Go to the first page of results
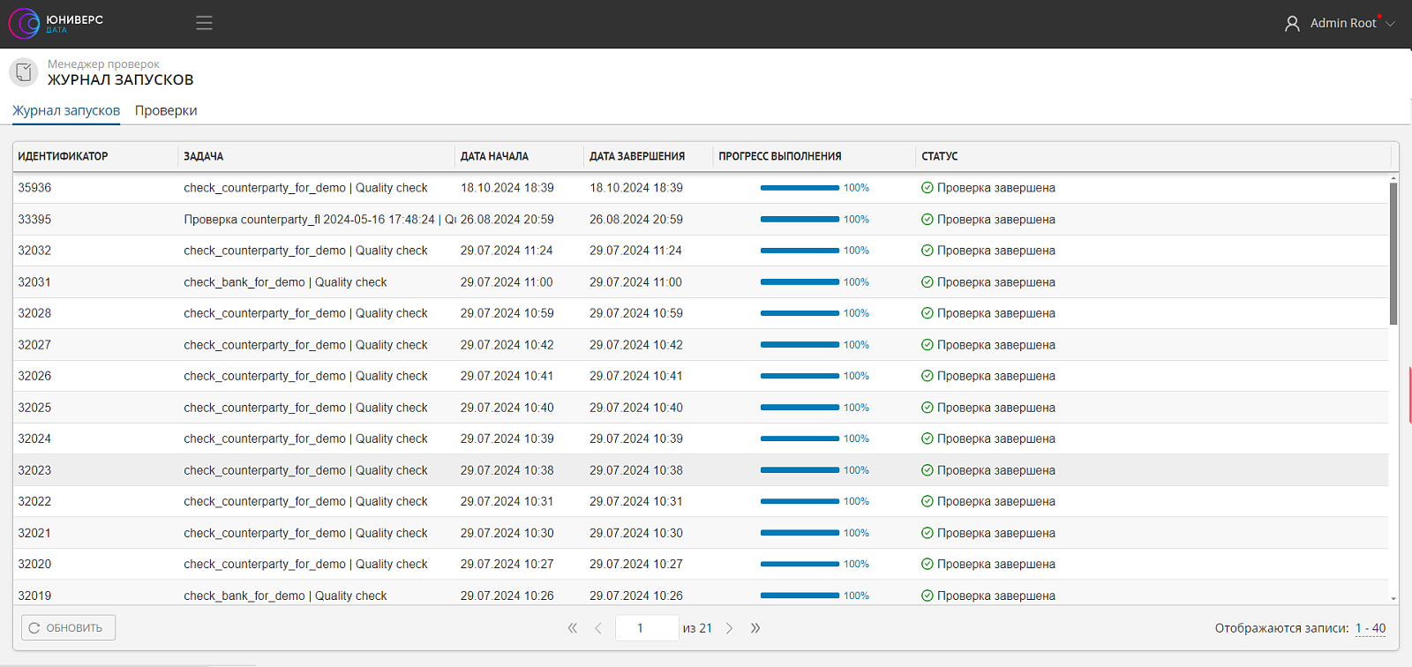Viewport: 1412px width, 667px height. click(572, 628)
